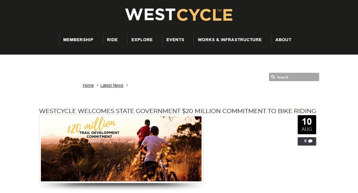Go to the Home breadcrumb link
Image resolution: width=358 pixels, height=193 pixels.
(x=88, y=85)
